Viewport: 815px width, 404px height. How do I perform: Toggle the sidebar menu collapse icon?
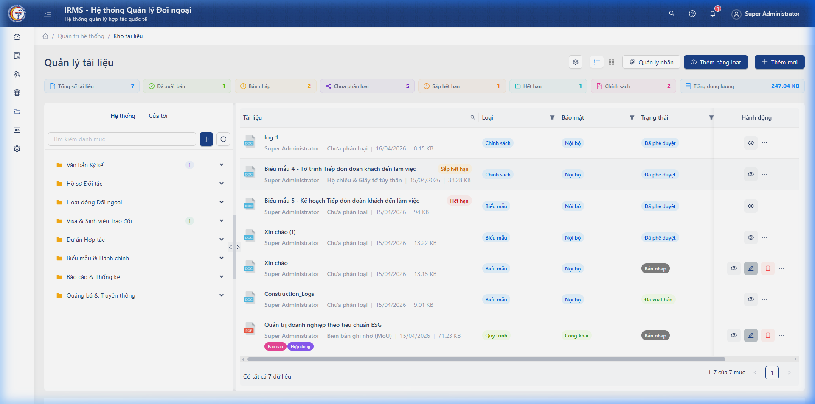click(x=48, y=14)
